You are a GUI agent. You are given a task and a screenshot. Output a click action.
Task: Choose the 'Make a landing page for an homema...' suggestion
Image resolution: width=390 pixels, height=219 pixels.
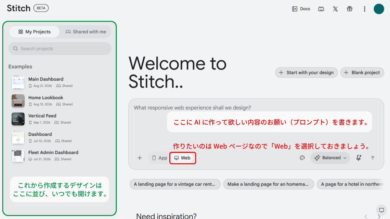click(269, 184)
